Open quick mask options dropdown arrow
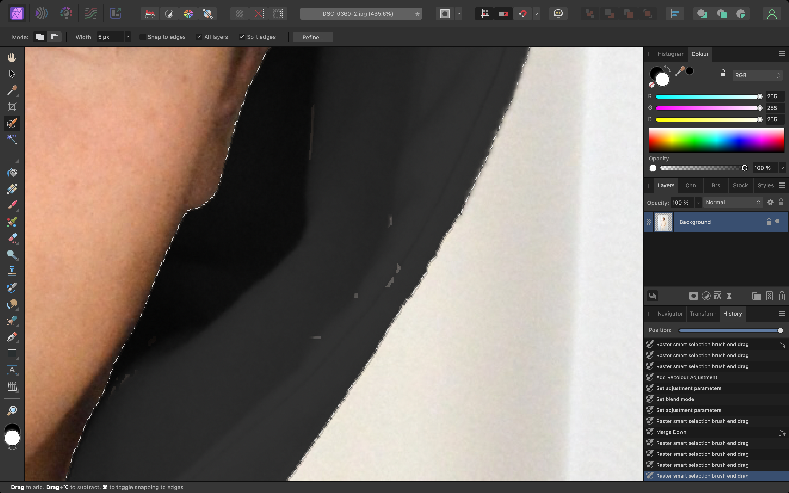 tap(459, 14)
